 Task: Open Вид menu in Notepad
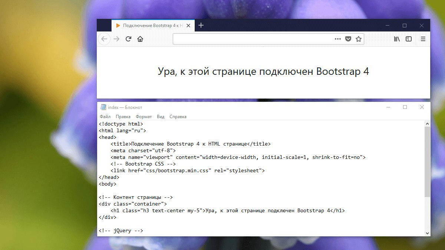(x=161, y=117)
